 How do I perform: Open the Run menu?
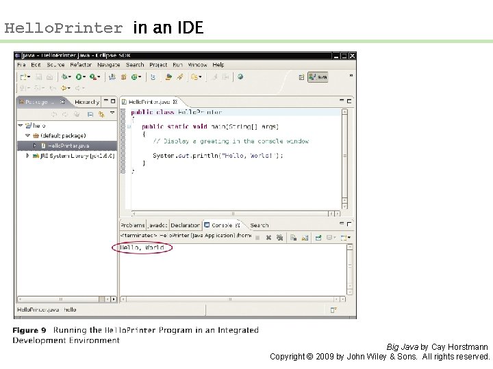tap(177, 65)
